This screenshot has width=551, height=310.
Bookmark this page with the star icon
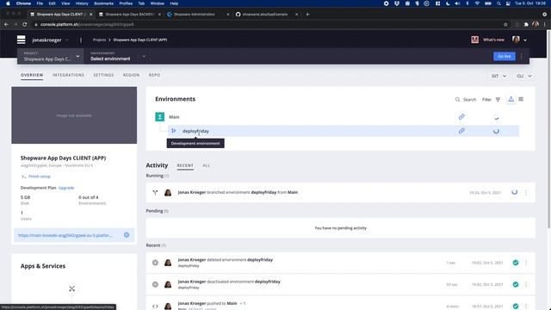tap(505, 24)
